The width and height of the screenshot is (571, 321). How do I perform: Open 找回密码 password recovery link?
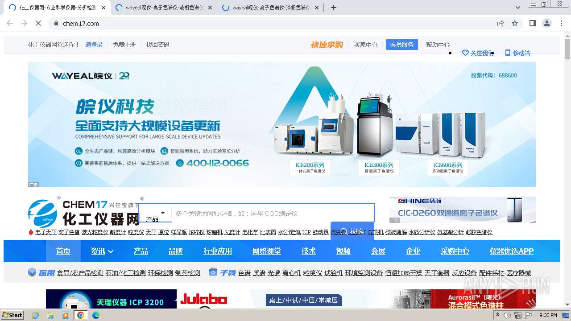tap(158, 45)
